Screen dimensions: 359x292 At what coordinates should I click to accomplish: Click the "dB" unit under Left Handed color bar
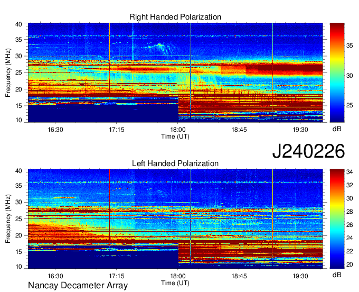[337, 275]
